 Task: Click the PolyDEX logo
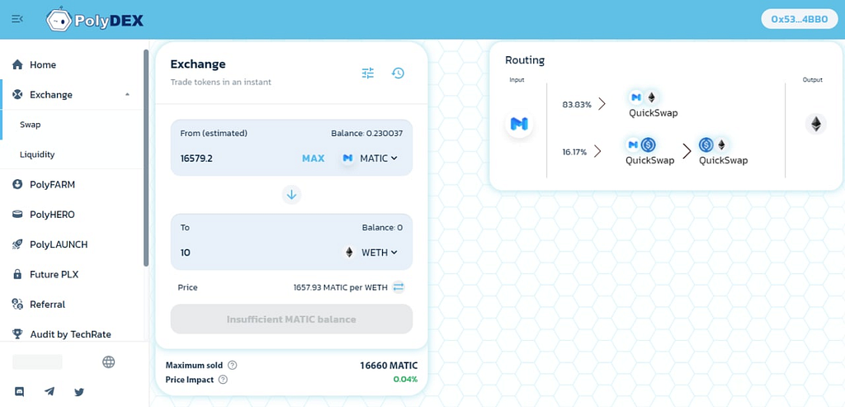click(x=96, y=20)
